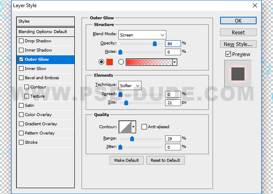Click the Spread slider handle
Image resolution: width=273 pixels, height=194 pixels.
tap(120, 94)
